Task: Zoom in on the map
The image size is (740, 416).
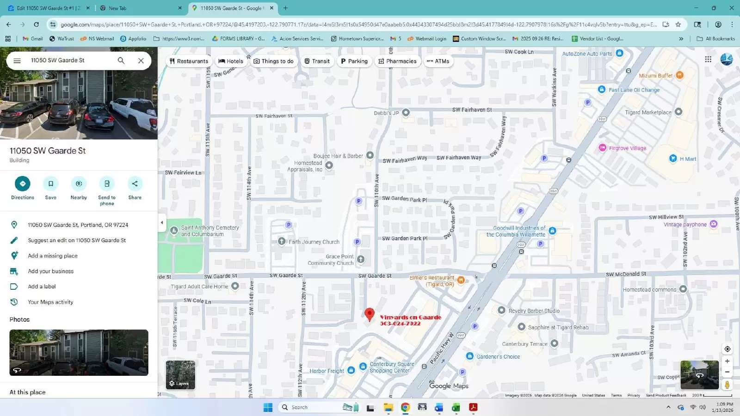Action: 727,361
